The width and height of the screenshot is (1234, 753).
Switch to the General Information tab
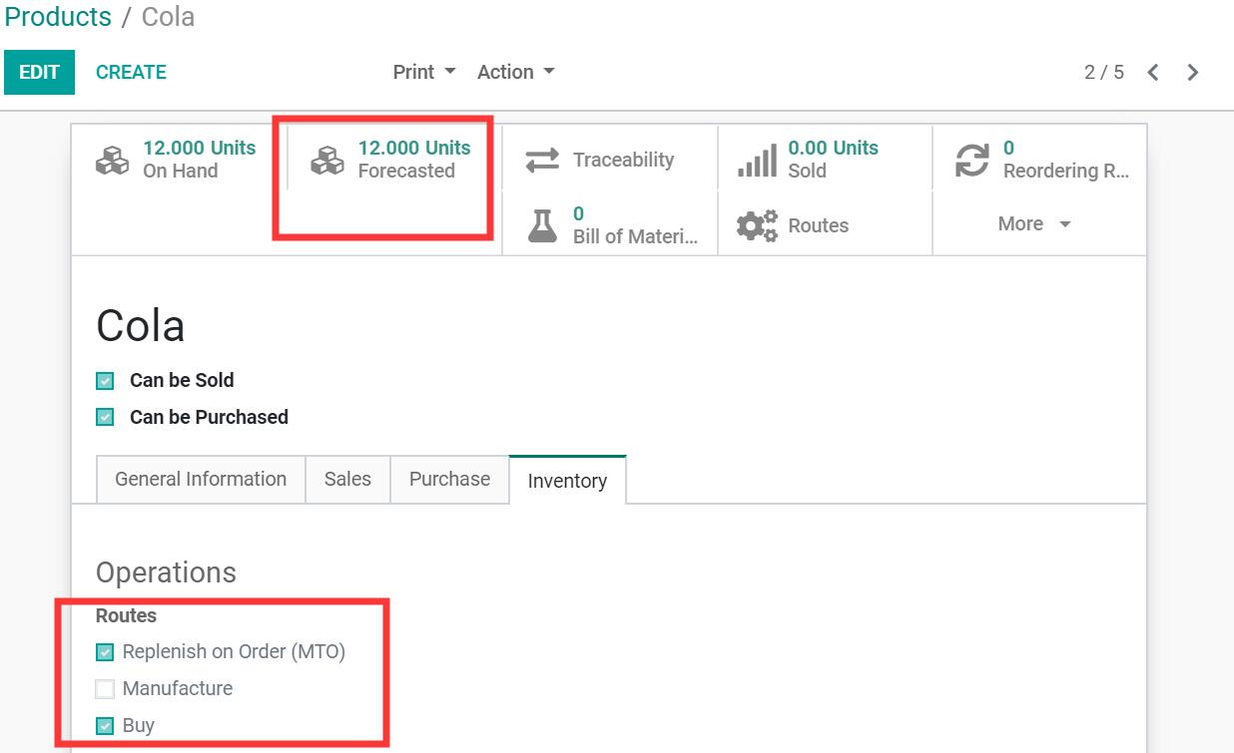pyautogui.click(x=201, y=480)
